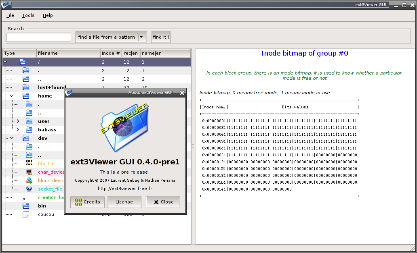Image resolution: width=417 pixels, height=253 pixels.
Task: Click the socket_file icon
Action: (x=29, y=189)
